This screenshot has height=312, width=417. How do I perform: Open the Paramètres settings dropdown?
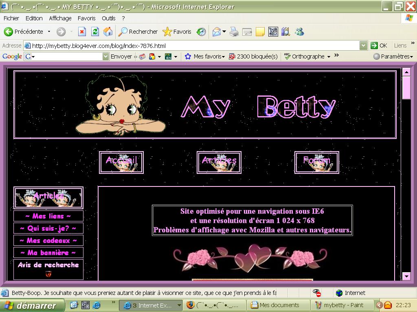(x=393, y=56)
